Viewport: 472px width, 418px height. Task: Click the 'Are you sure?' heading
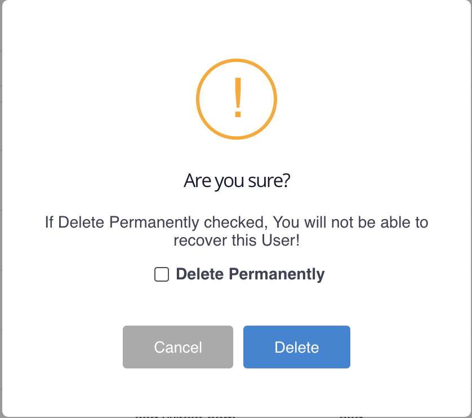(237, 180)
